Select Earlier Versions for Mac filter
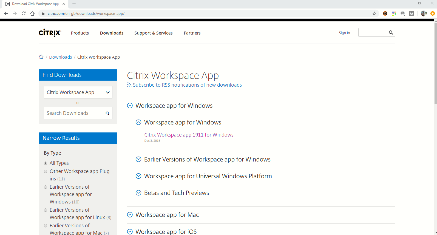This screenshot has height=235, width=437. click(46, 226)
